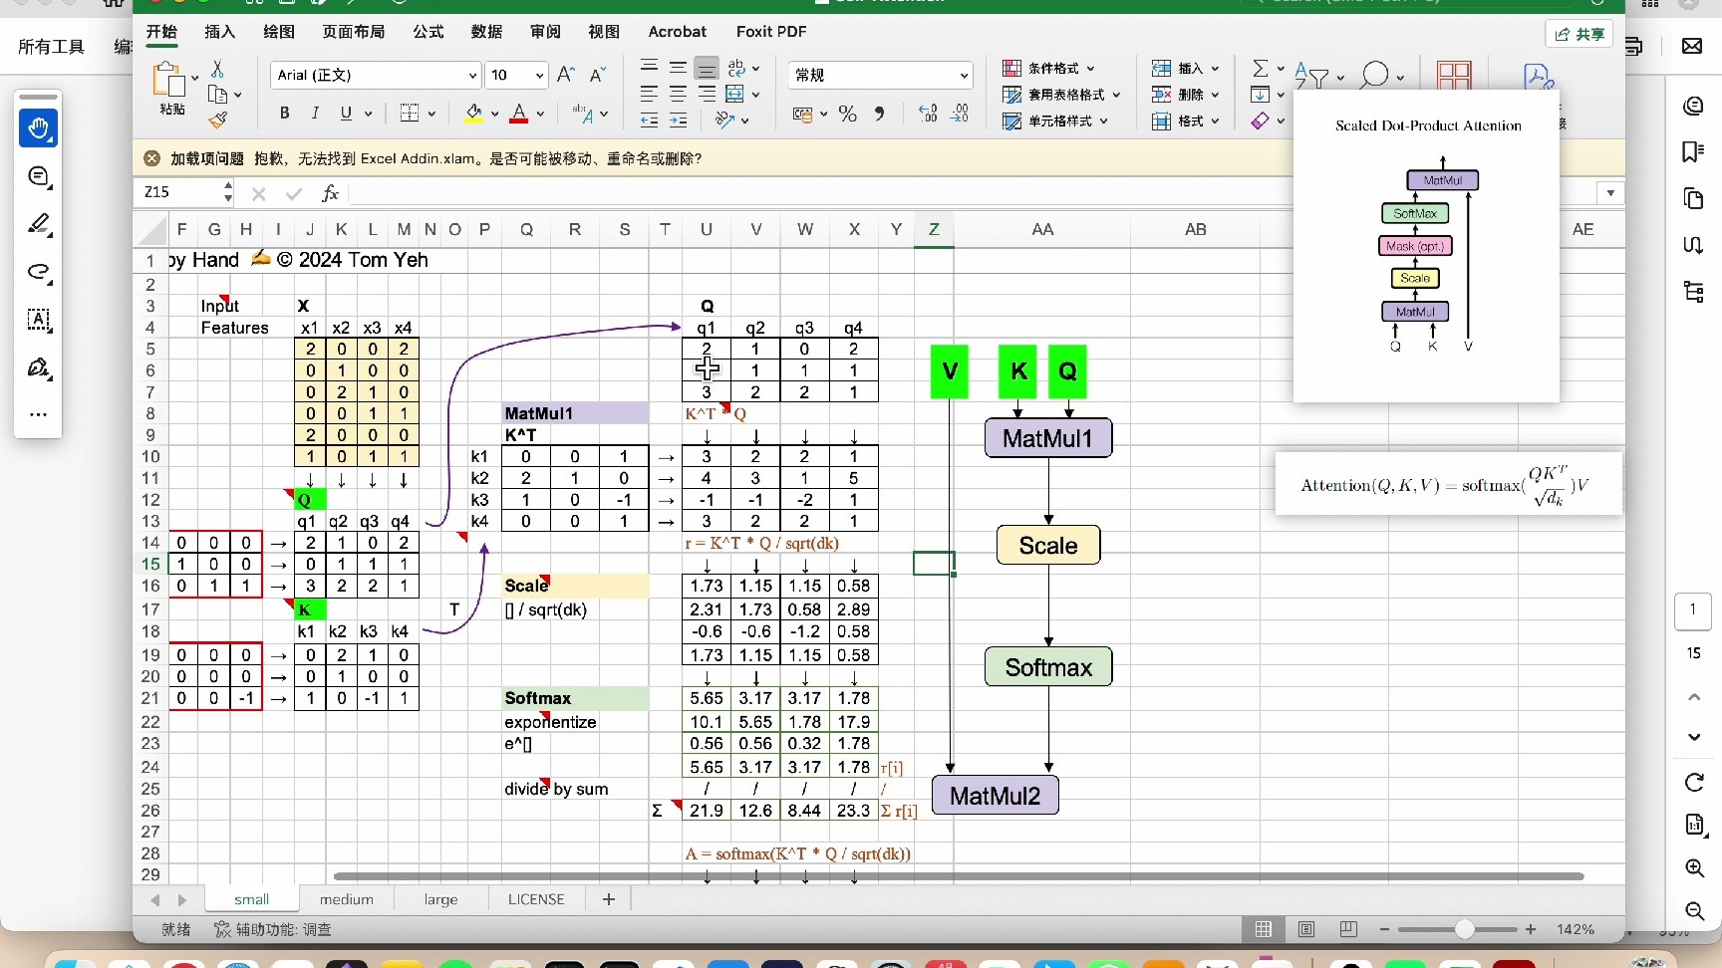Click Increase Decimal icon
1722x968 pixels.
[928, 114]
